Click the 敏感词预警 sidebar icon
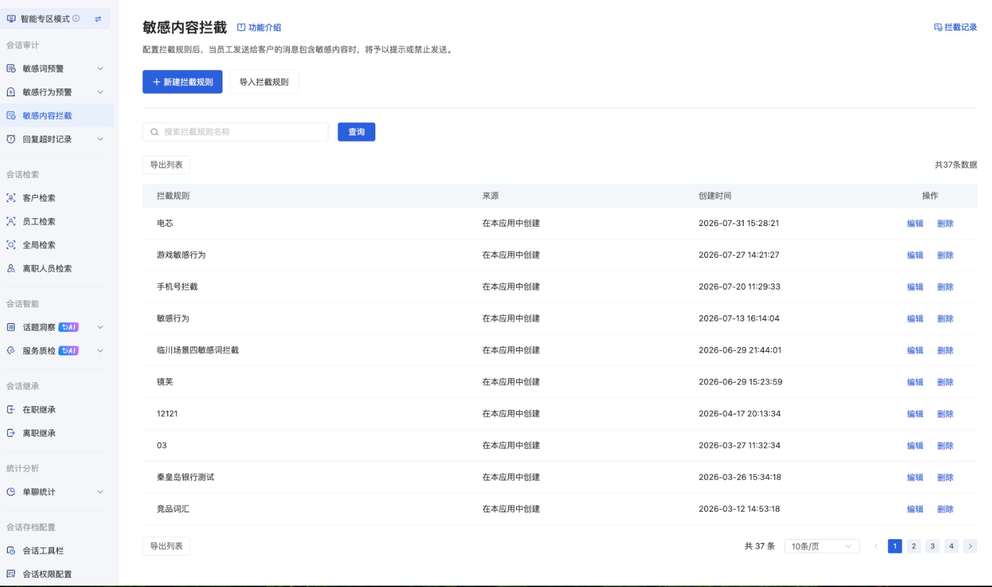992x587 pixels. pos(11,68)
